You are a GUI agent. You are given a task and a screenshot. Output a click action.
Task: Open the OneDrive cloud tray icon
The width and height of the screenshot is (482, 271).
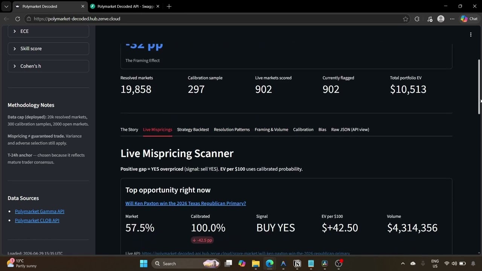coord(413,263)
